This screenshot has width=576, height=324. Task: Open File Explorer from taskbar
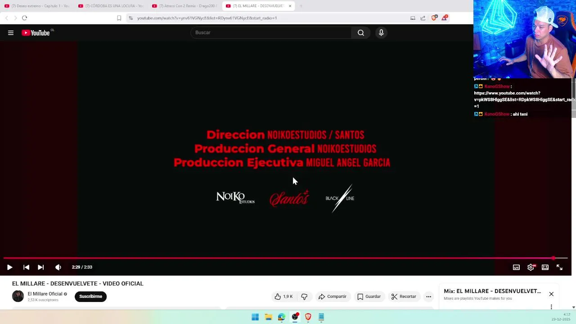coord(268,317)
